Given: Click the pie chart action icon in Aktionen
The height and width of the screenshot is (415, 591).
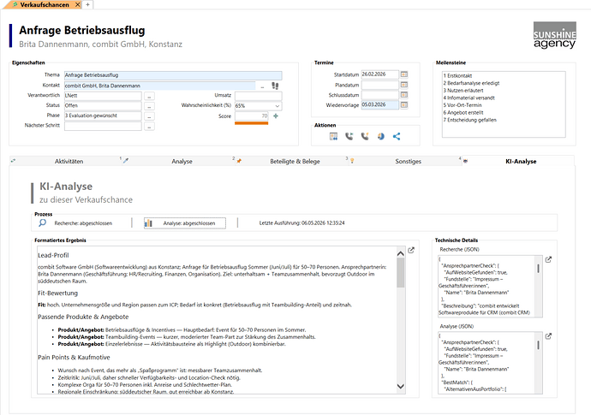Looking at the screenshot, I should [380, 136].
